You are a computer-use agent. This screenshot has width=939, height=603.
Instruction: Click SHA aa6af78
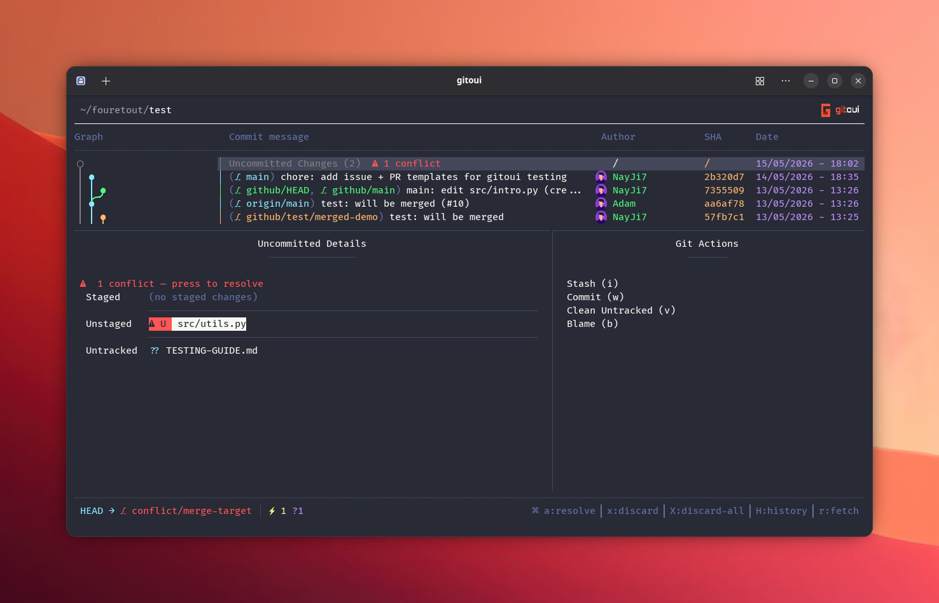point(724,204)
